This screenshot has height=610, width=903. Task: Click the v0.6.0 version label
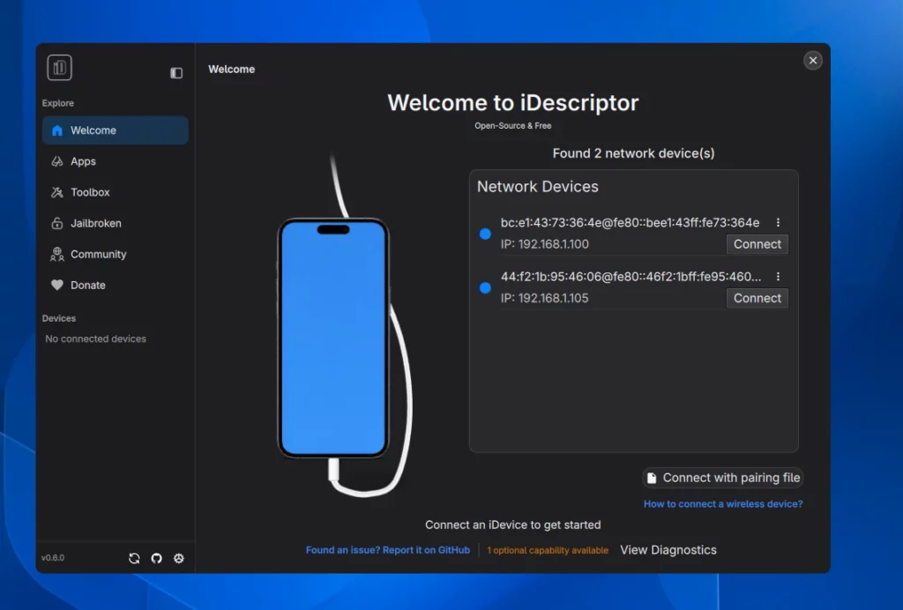[x=53, y=558]
